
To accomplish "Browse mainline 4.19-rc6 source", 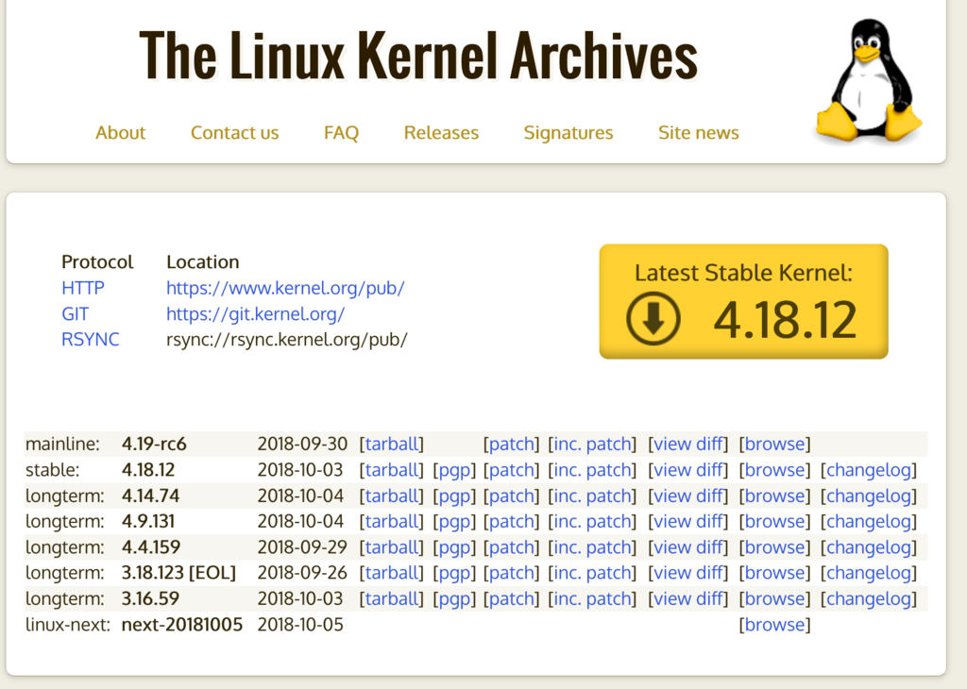I will click(x=774, y=444).
